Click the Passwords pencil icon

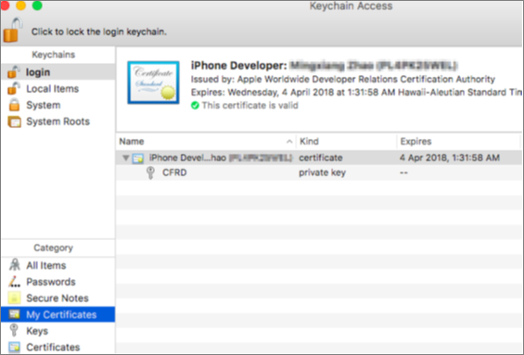coord(14,282)
